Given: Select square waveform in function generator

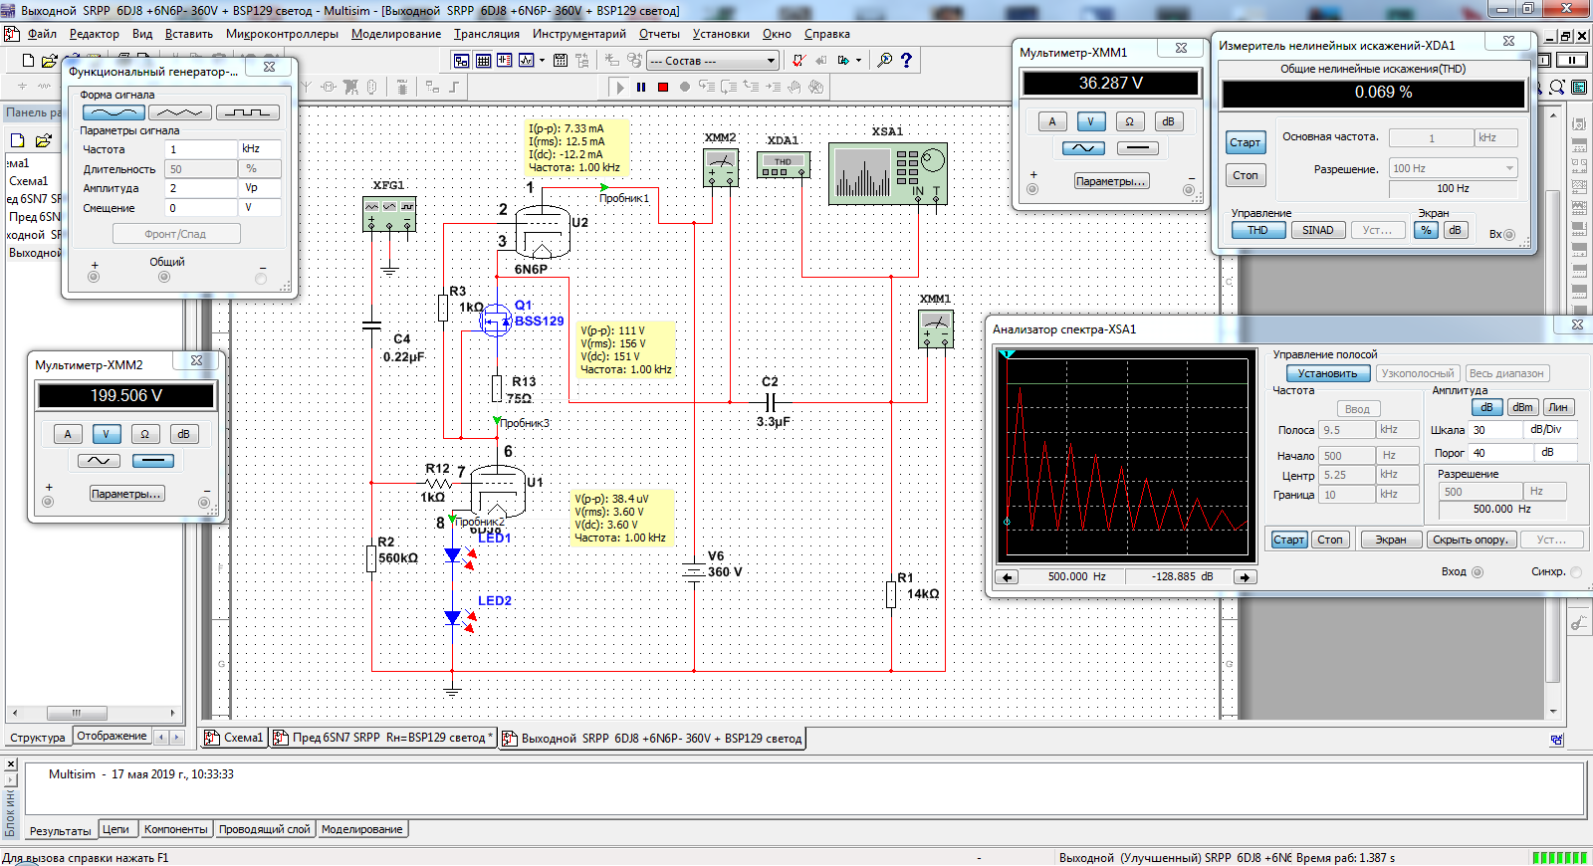Looking at the screenshot, I should point(247,112).
